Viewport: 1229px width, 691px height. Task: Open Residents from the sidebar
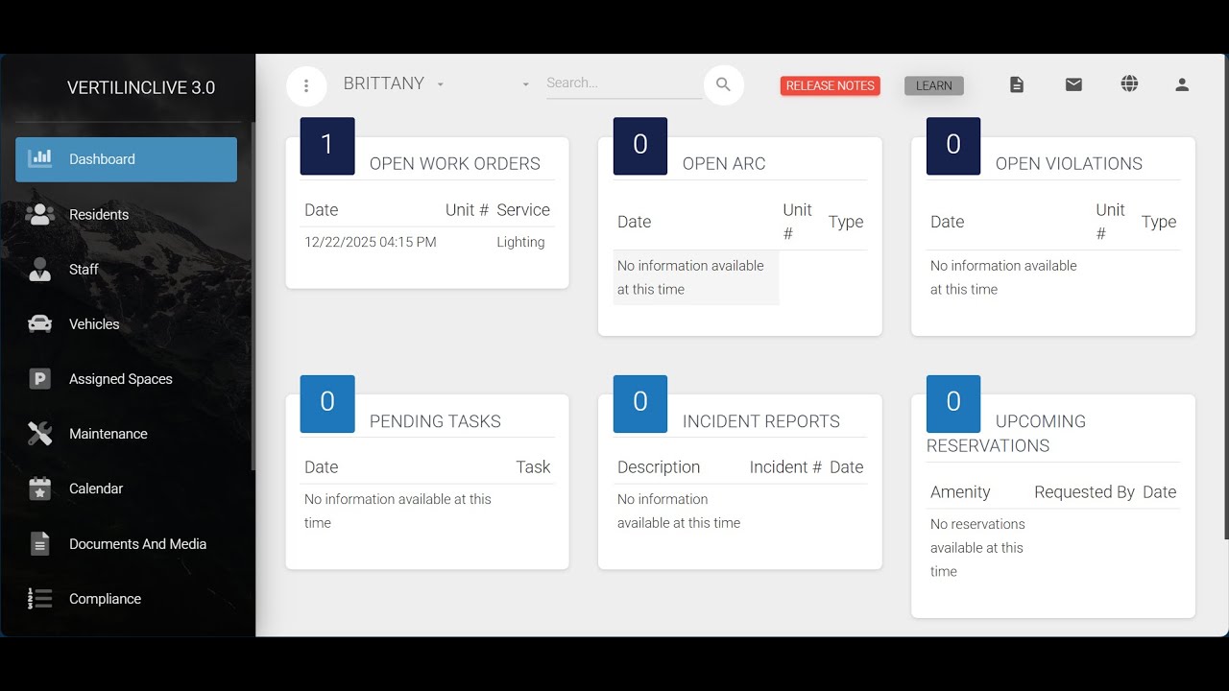(x=126, y=214)
